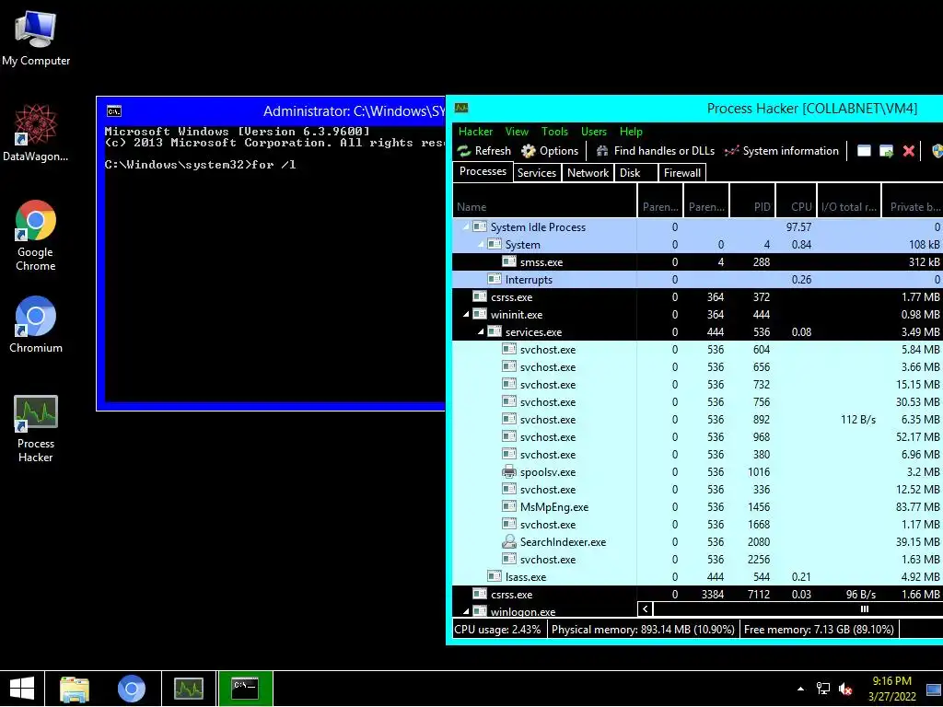This screenshot has width=943, height=707.
Task: Open the Help menu
Action: [x=631, y=131]
